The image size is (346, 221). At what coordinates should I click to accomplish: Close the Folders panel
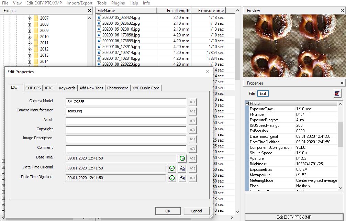(x=89, y=11)
